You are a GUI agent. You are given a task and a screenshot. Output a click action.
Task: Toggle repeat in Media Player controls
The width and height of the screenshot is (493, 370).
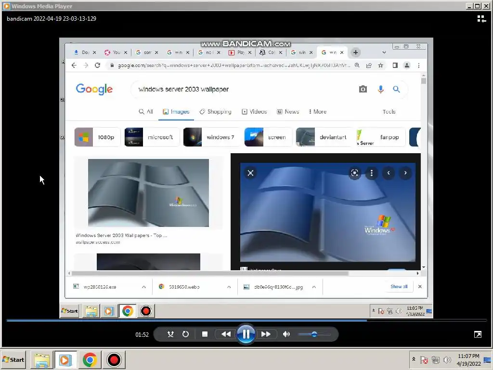click(185, 334)
